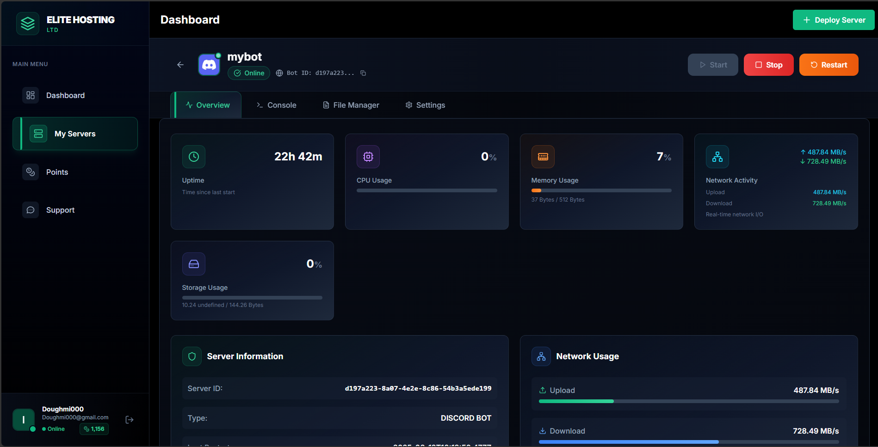Click the 728.49 MB/s value in Network Usage
878x447 pixels.
click(x=816, y=431)
